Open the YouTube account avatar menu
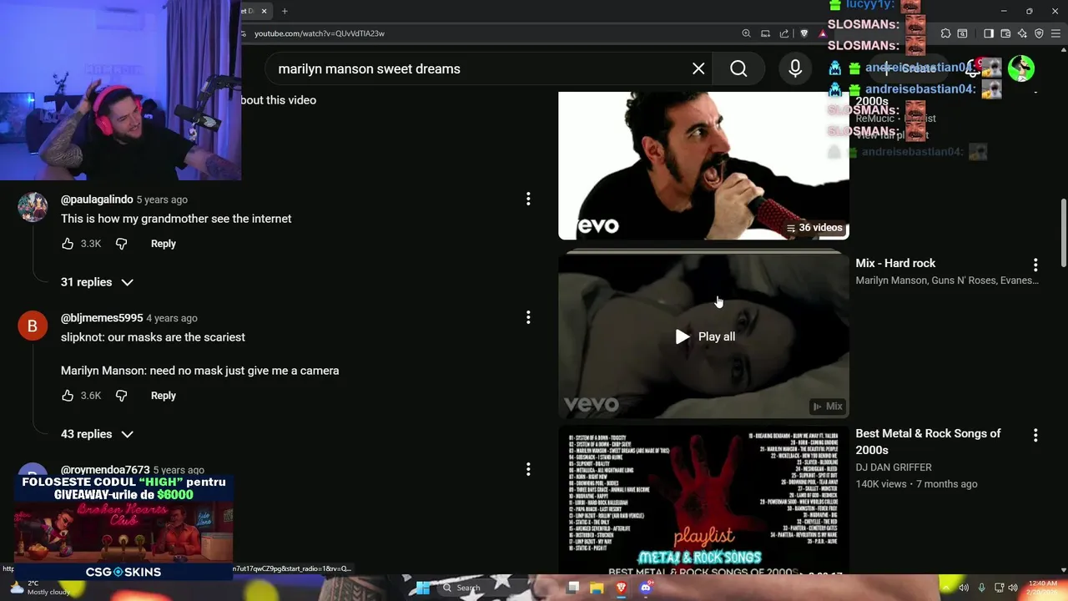This screenshot has width=1068, height=601. (x=1021, y=68)
